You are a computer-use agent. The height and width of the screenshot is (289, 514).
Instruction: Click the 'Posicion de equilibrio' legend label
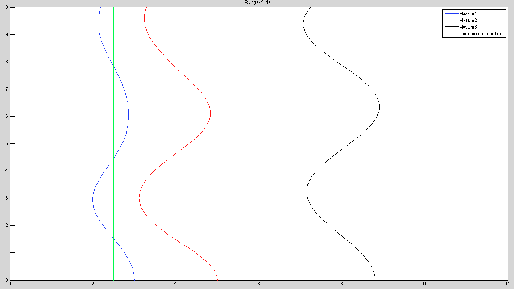pyautogui.click(x=482, y=34)
